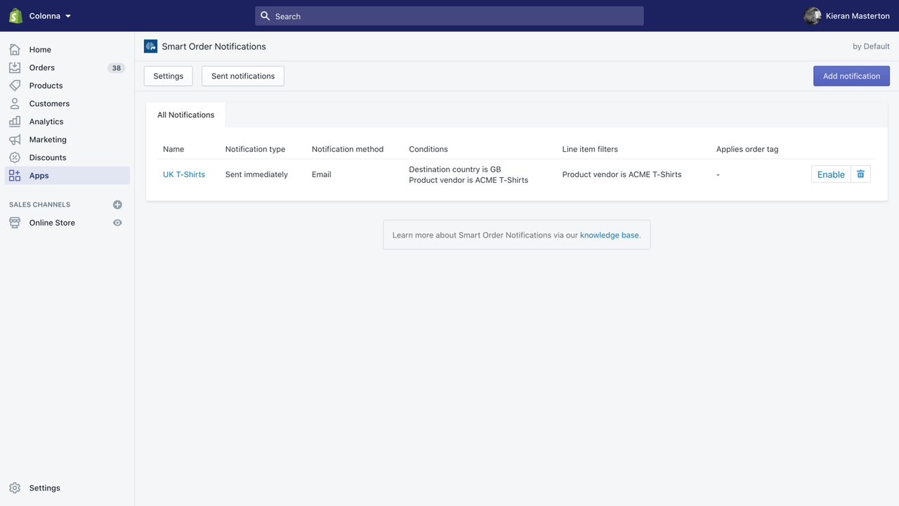Viewport: 899px width, 506px height.
Task: Open Analytics from the sidebar icon
Action: tap(14, 121)
